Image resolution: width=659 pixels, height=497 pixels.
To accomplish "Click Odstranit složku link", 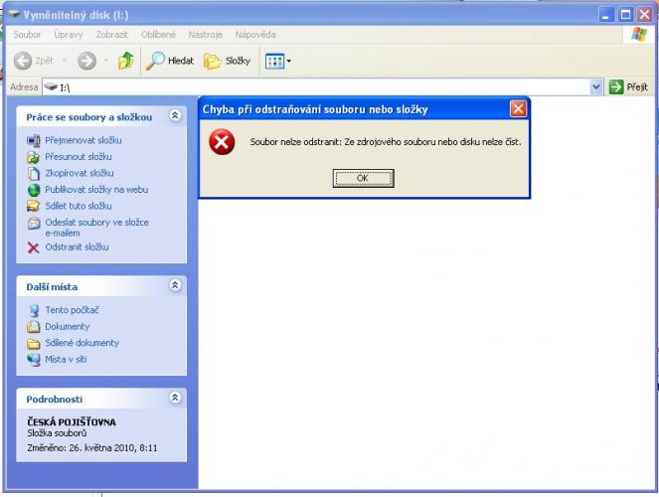I will click(77, 248).
